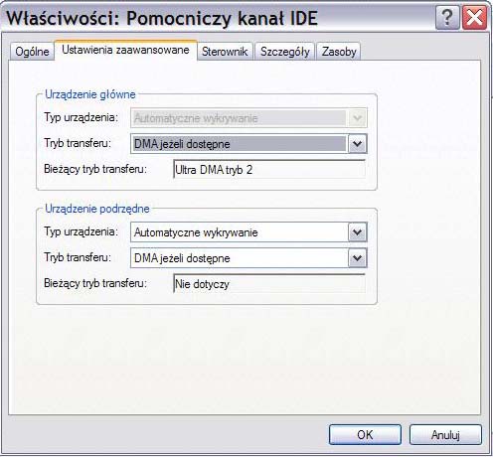493x457 pixels.
Task: Click the Ultra DMA tryb 2 field
Action: tap(269, 170)
